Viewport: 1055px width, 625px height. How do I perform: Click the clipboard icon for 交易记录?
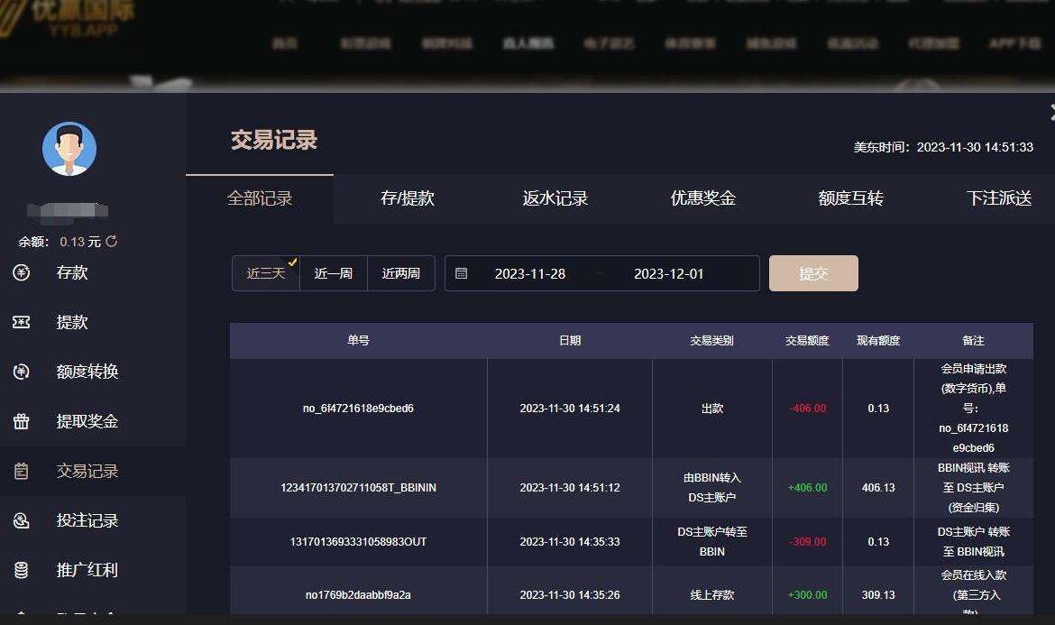click(x=22, y=471)
